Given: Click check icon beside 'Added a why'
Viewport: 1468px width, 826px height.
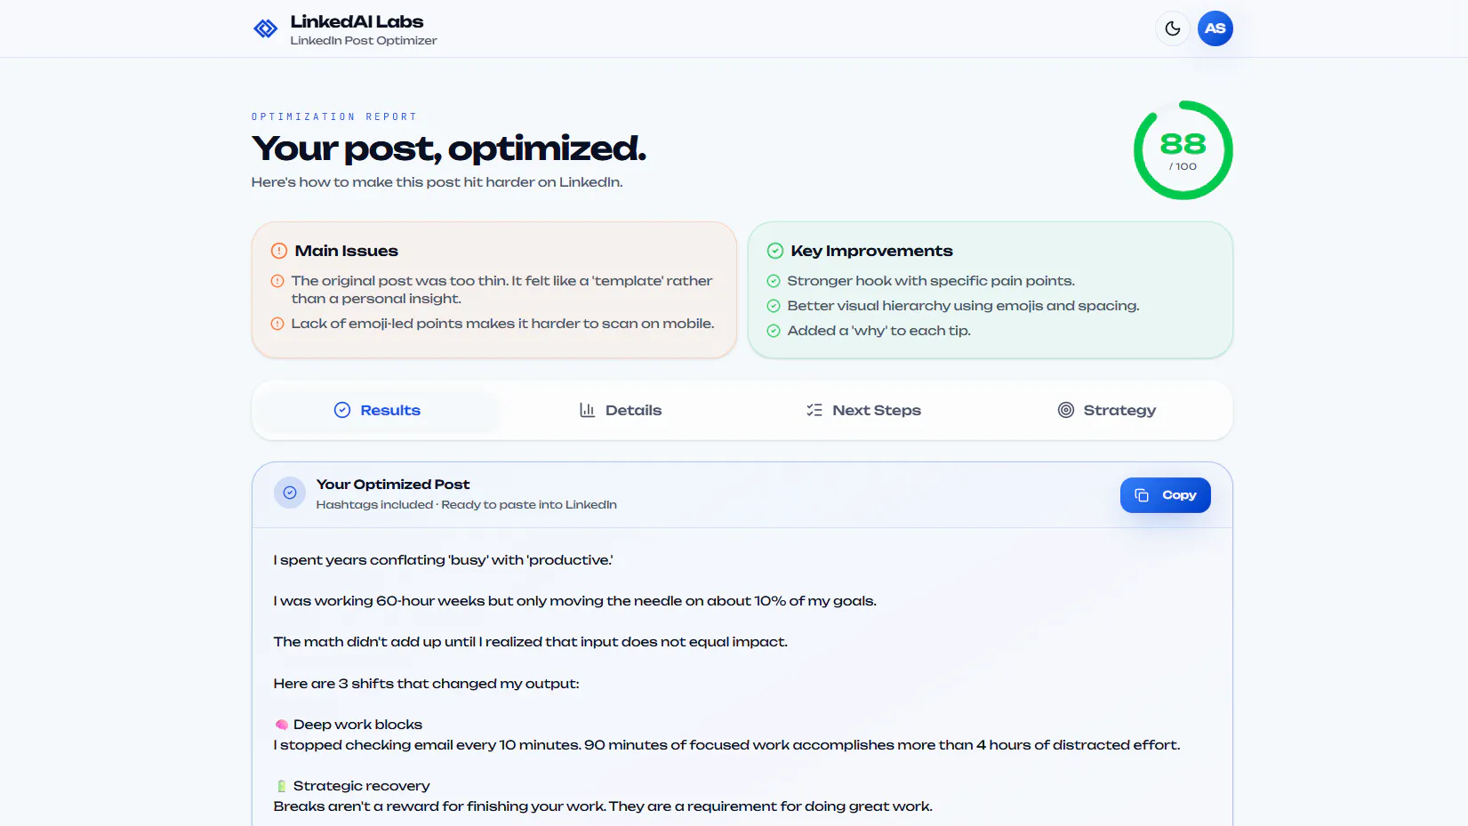Looking at the screenshot, I should 774,331.
